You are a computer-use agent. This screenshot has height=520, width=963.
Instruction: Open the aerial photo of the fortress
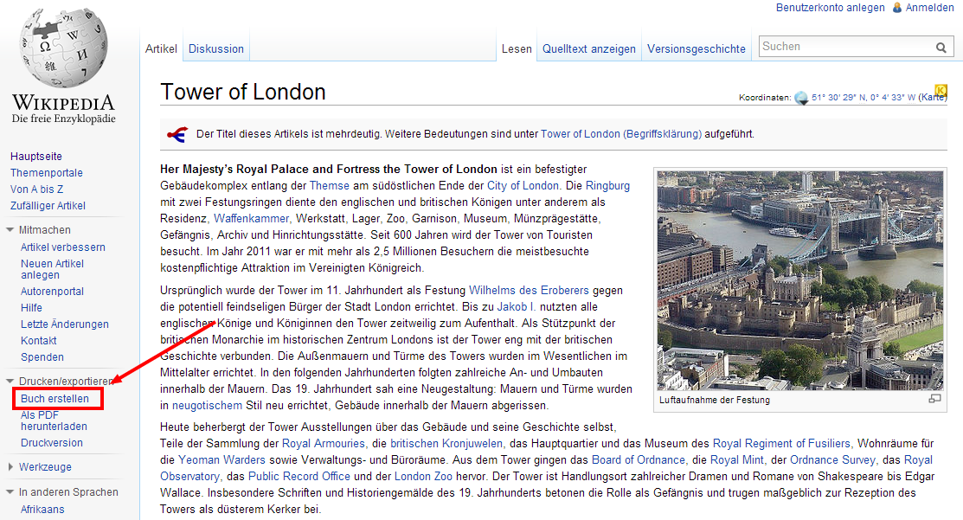(800, 279)
